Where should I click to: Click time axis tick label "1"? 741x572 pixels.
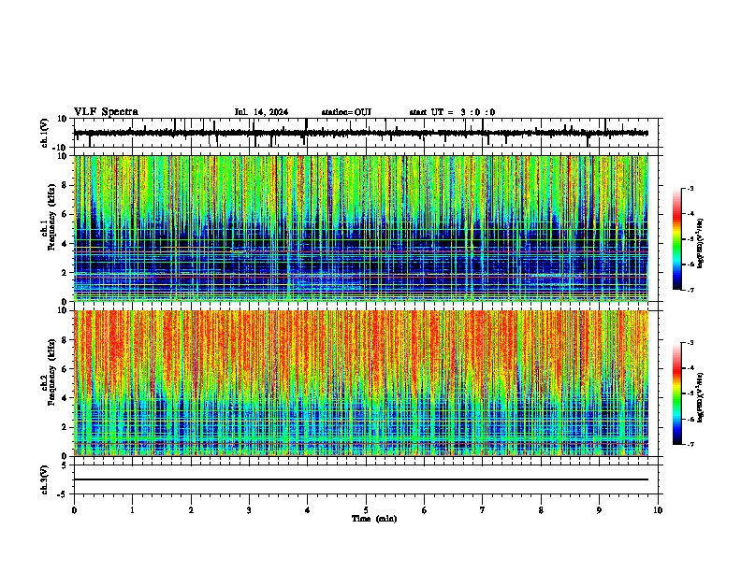[x=132, y=510]
